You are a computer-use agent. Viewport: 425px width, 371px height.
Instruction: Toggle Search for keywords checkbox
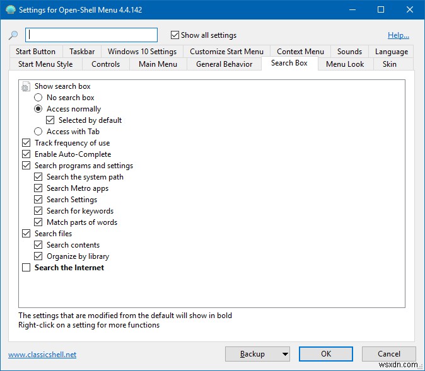pyautogui.click(x=38, y=211)
